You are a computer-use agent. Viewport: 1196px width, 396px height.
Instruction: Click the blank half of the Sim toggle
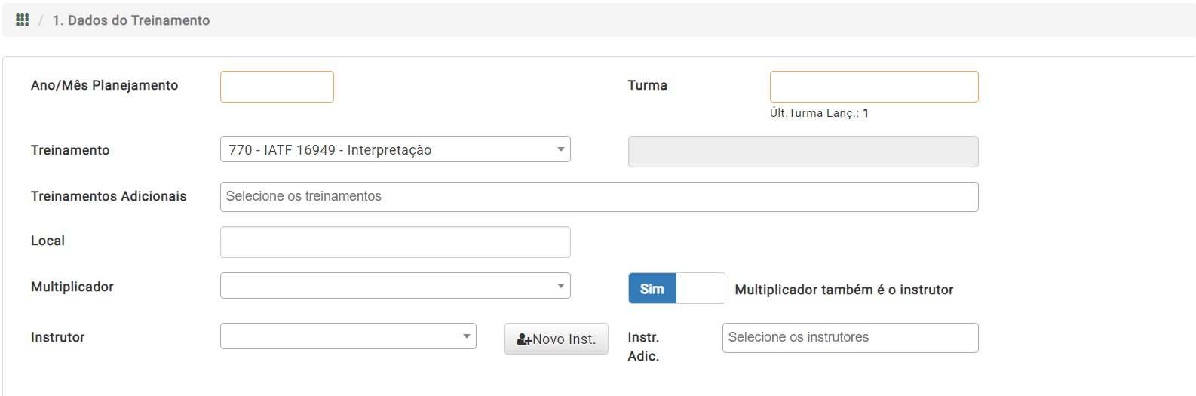tap(701, 288)
